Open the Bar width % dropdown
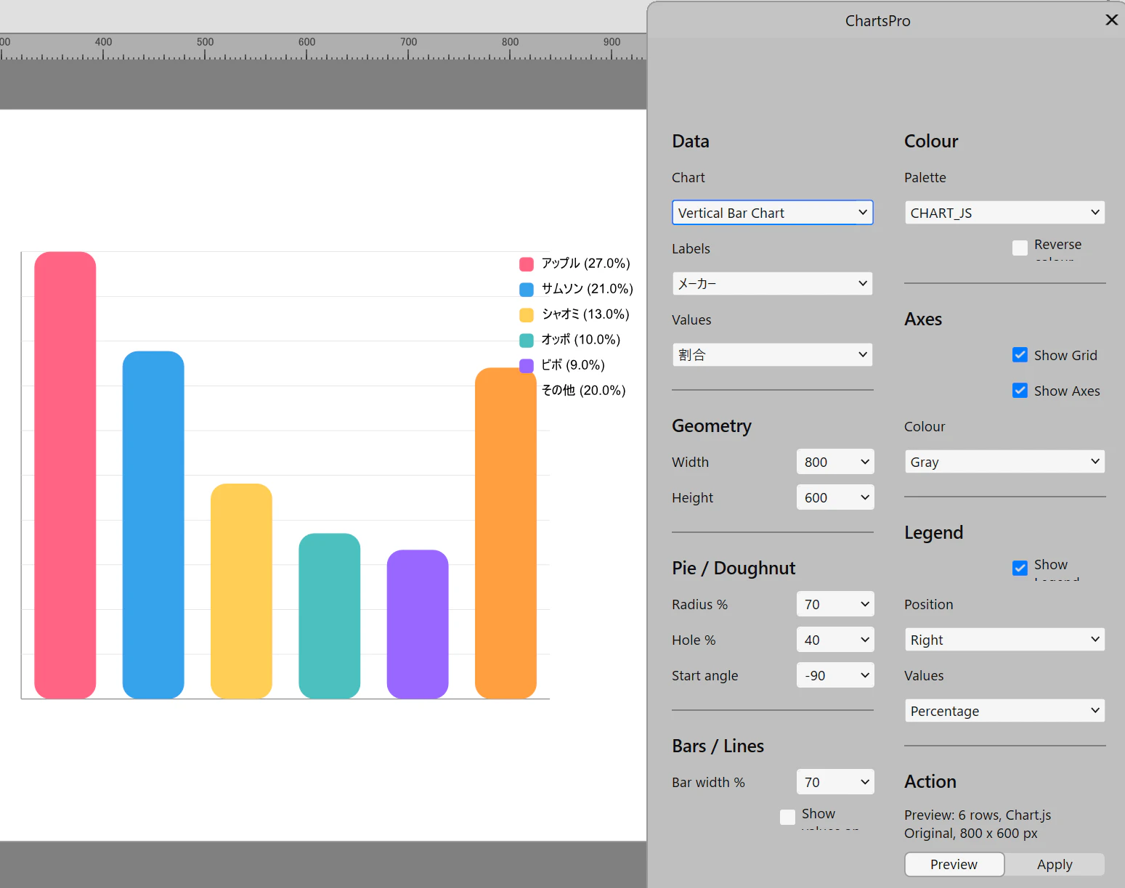Screen dimensions: 1125x888 [x=835, y=782]
